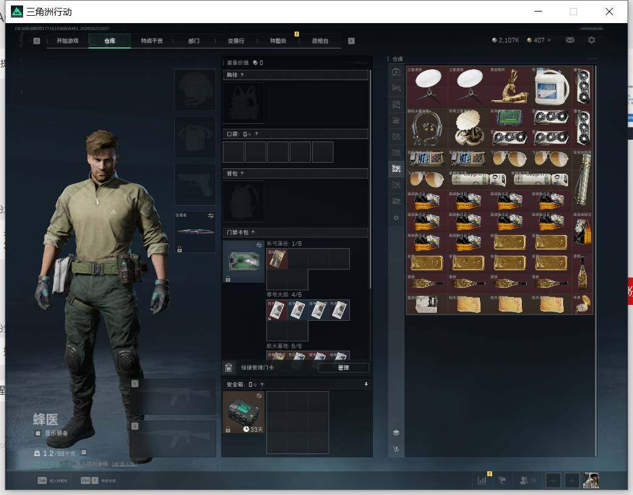
Task: Select the golden deer statue item
Action: [x=510, y=87]
